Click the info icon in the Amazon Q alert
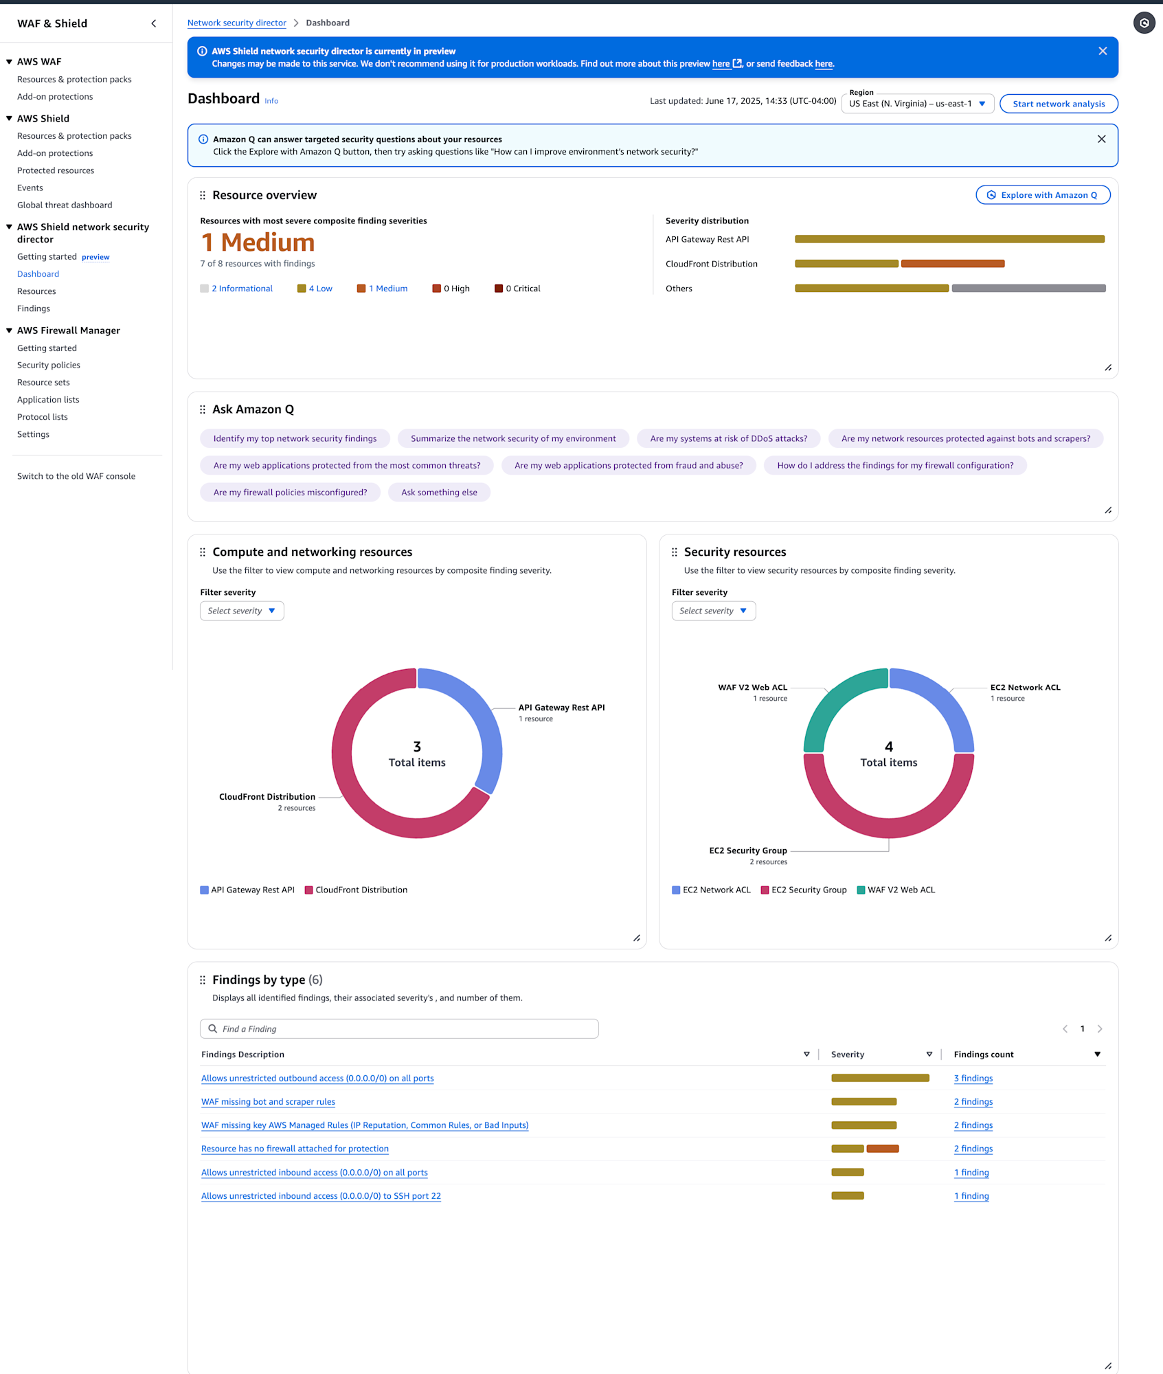The width and height of the screenshot is (1163, 1374). (203, 139)
